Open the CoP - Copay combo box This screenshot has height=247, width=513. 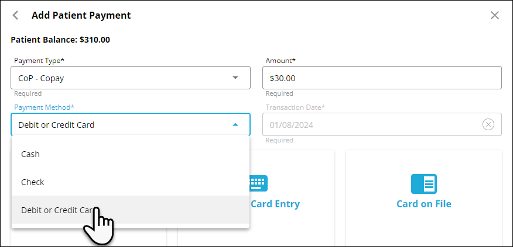pos(123,77)
